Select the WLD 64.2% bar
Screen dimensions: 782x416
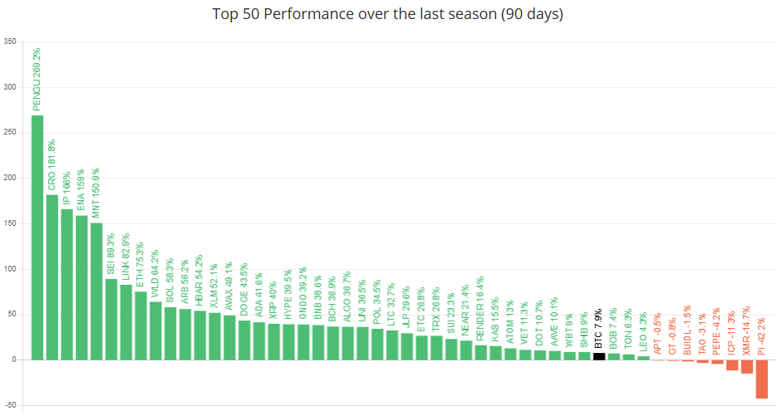[155, 330]
